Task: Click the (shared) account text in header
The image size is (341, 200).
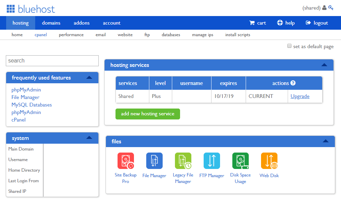Action: click(x=311, y=8)
